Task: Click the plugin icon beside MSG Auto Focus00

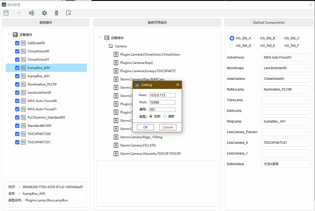Action: [23, 101]
